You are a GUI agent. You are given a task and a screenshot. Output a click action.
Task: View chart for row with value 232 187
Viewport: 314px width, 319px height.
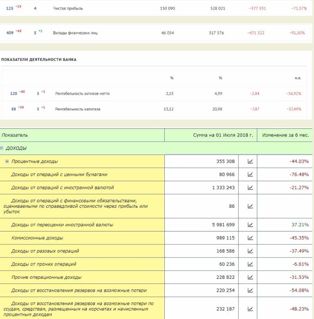[x=249, y=309]
